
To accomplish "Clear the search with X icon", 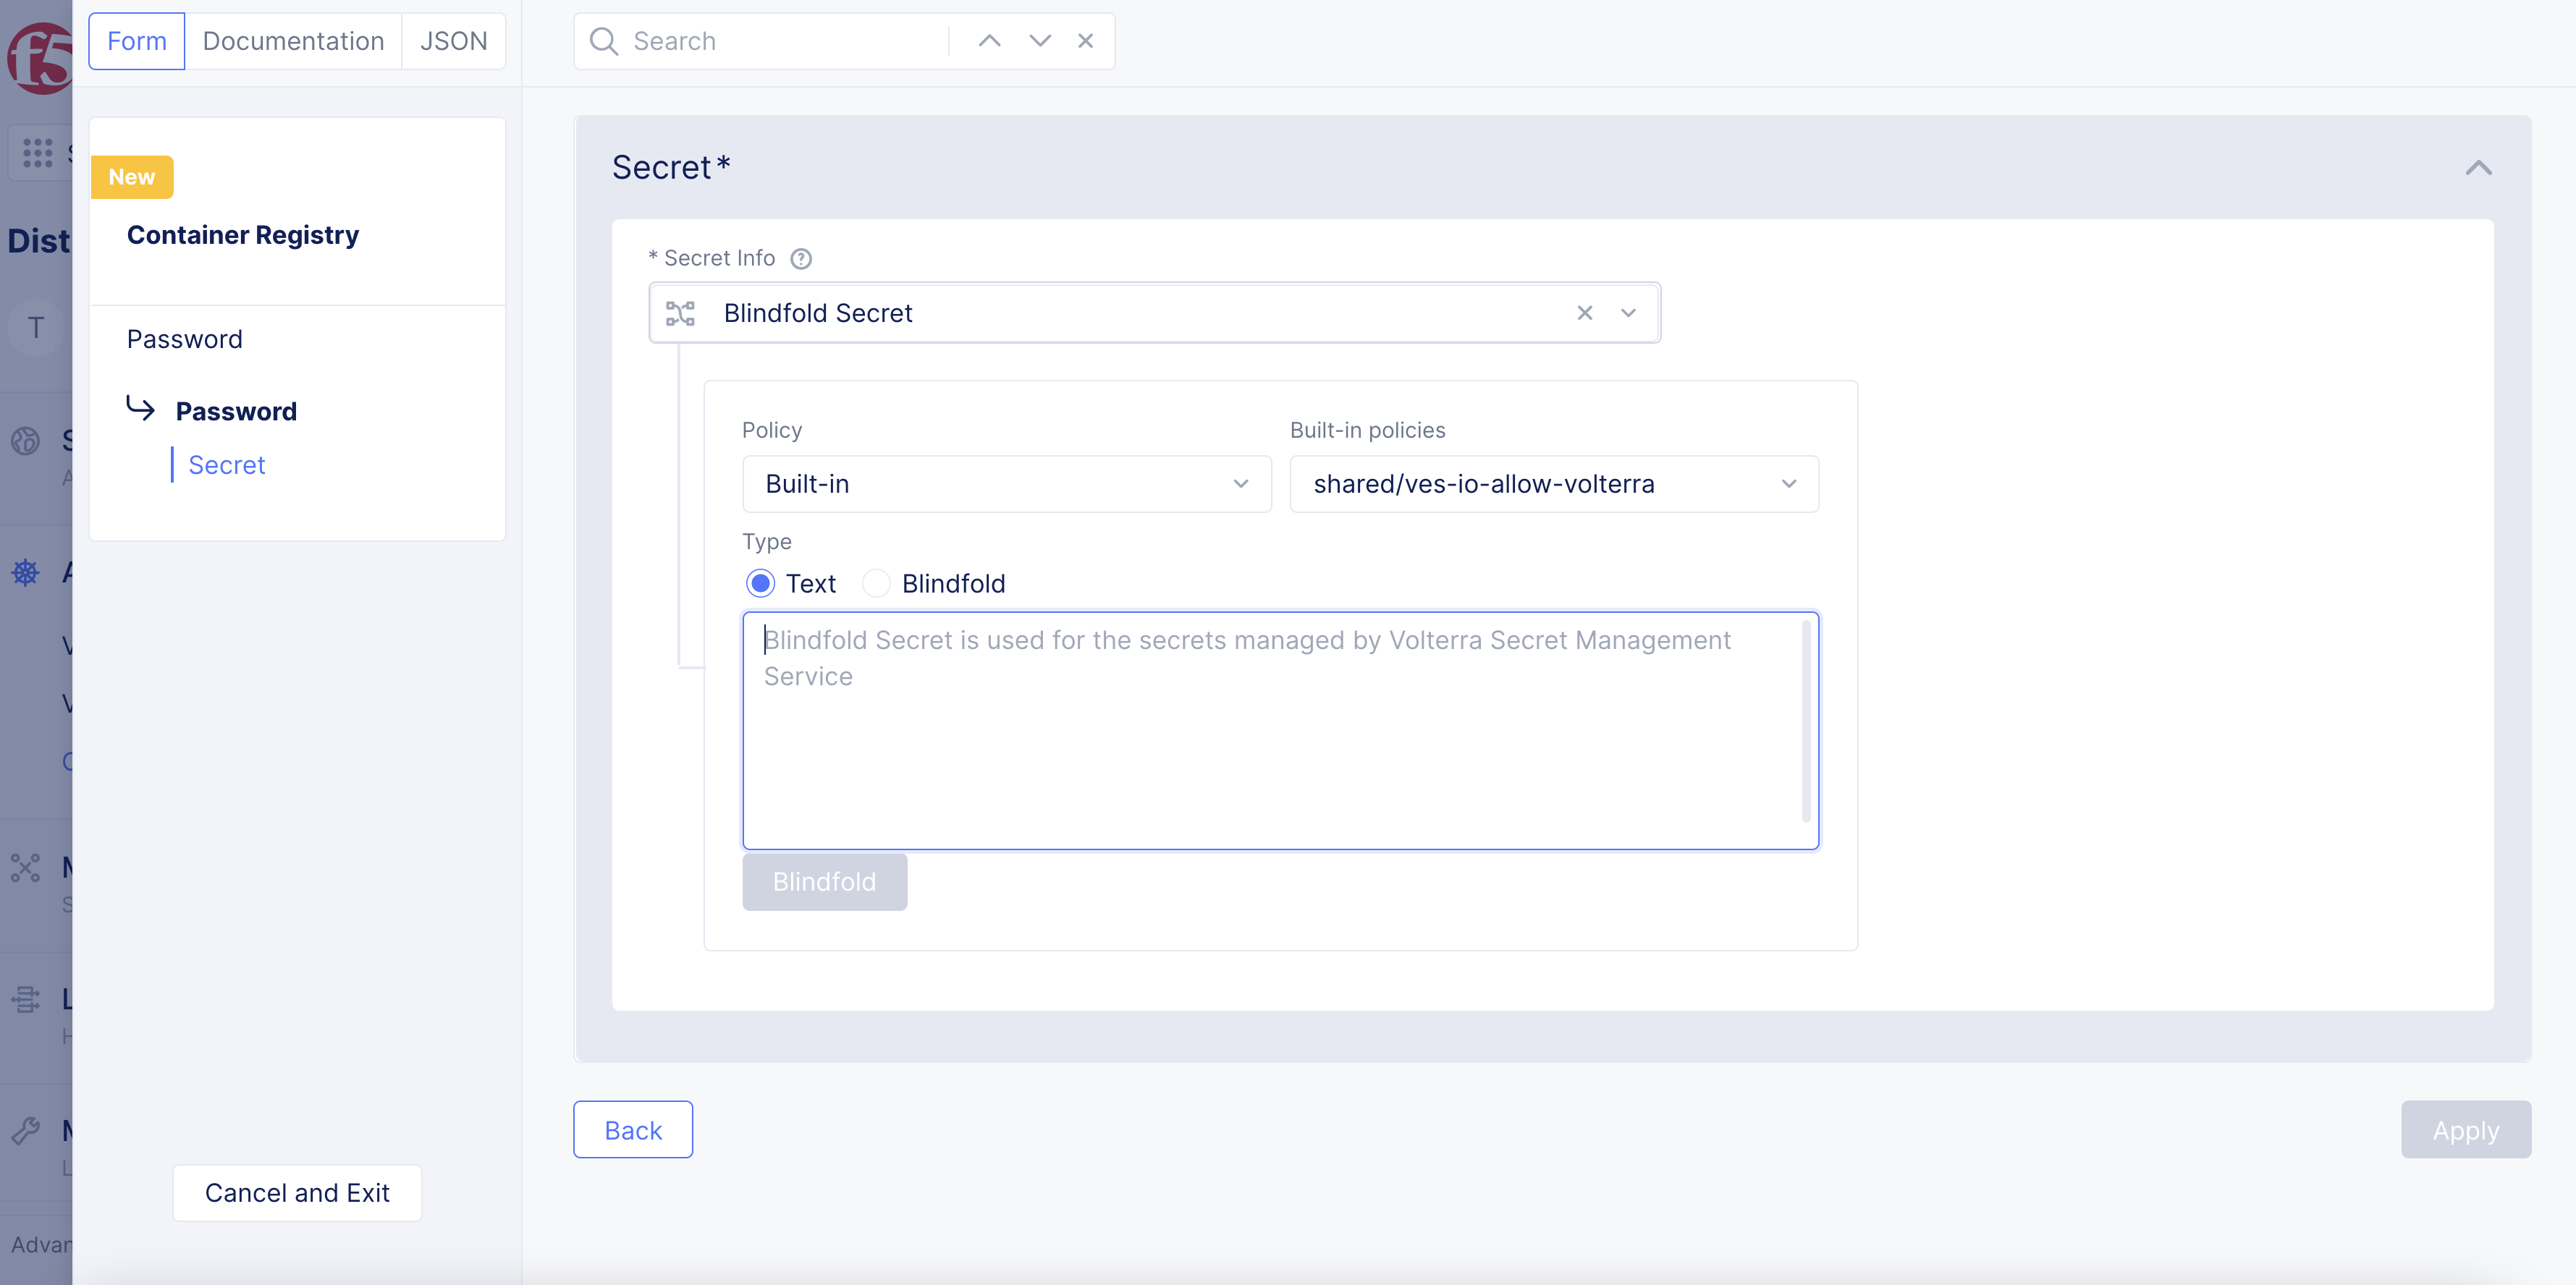I will (x=1085, y=41).
